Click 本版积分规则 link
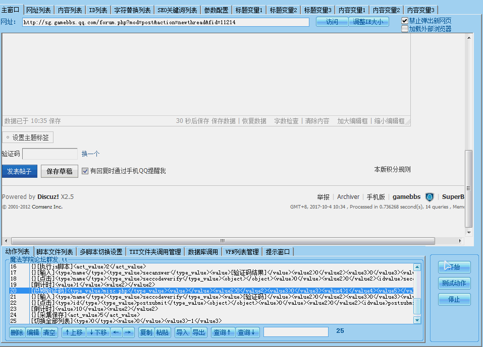The height and width of the screenshot is (347, 483). [392, 169]
